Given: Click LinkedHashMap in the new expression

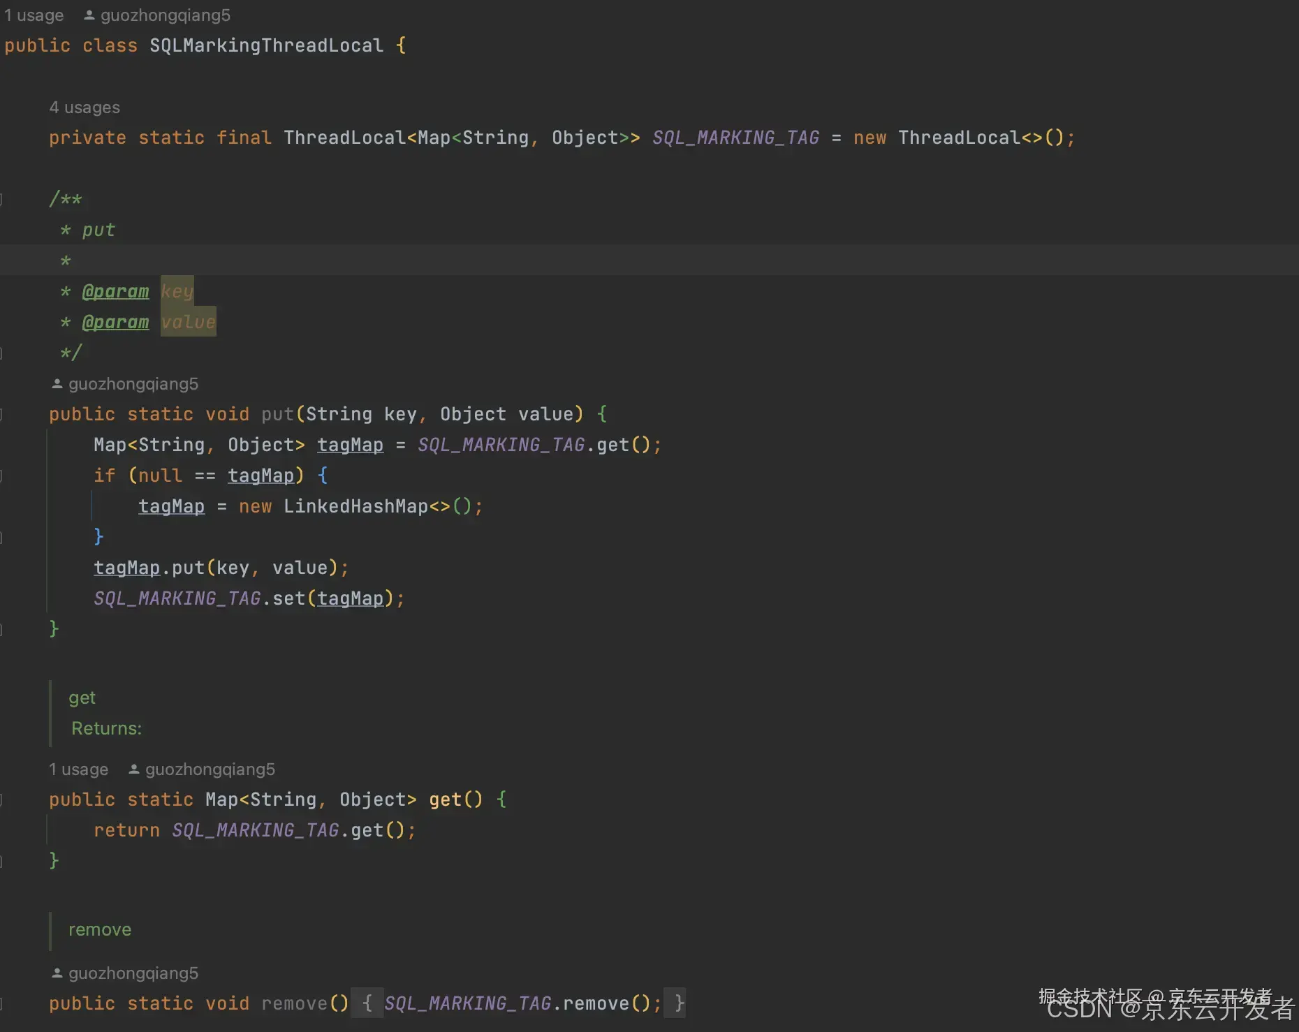Looking at the screenshot, I should click(355, 506).
